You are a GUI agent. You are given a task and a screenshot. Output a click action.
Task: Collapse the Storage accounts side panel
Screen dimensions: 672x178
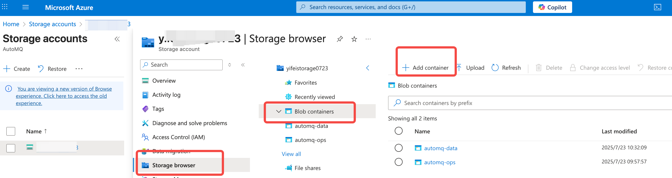pos(117,39)
